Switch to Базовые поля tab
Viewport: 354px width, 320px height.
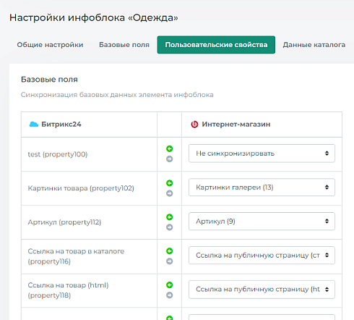[124, 45]
